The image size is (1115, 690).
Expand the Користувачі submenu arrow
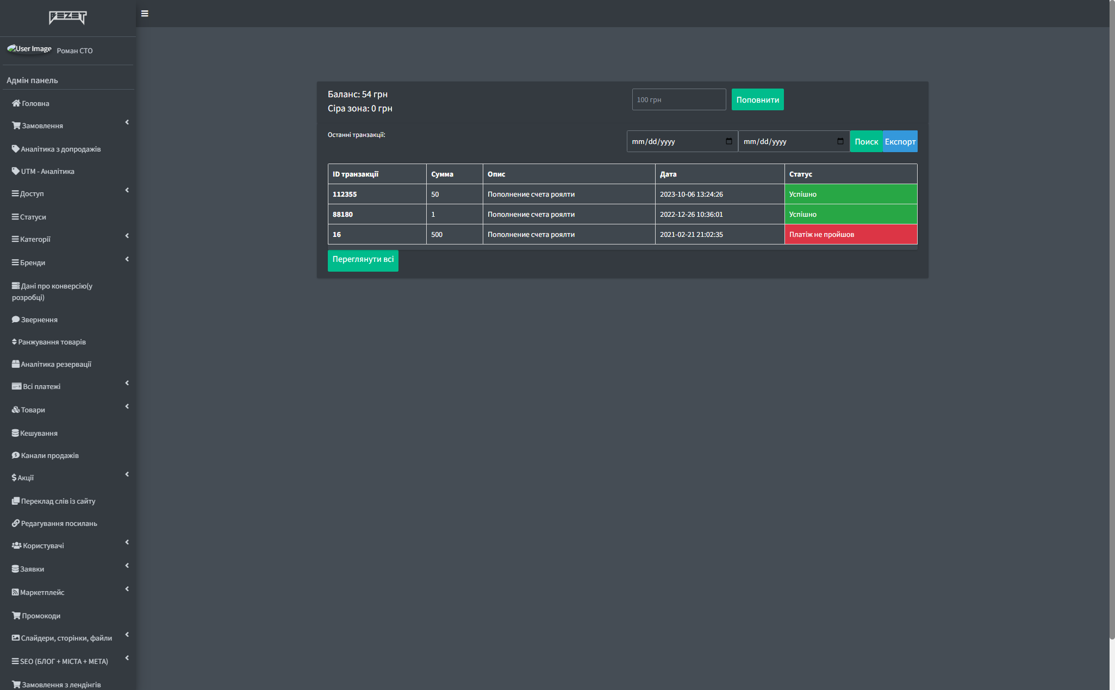coord(127,542)
